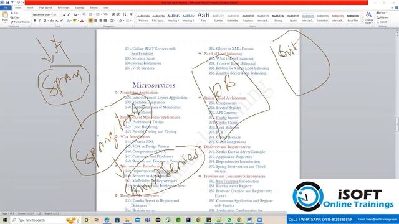This screenshot has height=224, width=399.
Task: Click the Copy command
Action: click(15, 17)
